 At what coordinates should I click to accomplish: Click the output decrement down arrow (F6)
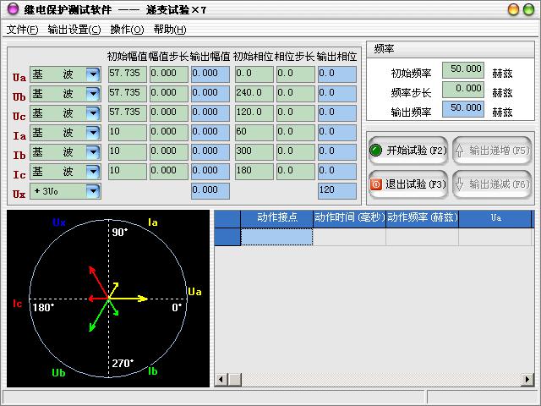click(460, 184)
